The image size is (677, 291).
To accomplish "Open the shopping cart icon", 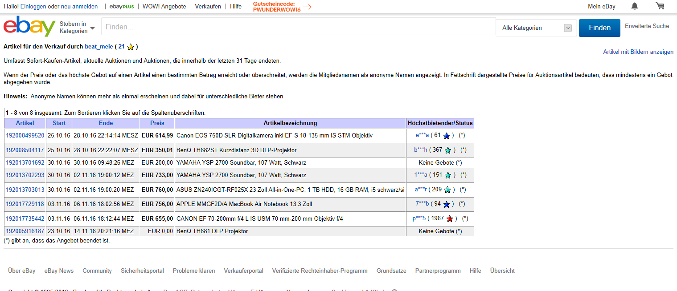I will [x=660, y=6].
